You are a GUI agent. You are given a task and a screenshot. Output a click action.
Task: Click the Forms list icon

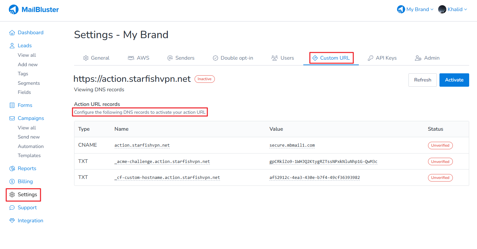[12, 105]
